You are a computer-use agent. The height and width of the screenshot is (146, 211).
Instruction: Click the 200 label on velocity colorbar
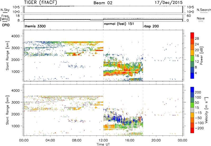point(198,92)
